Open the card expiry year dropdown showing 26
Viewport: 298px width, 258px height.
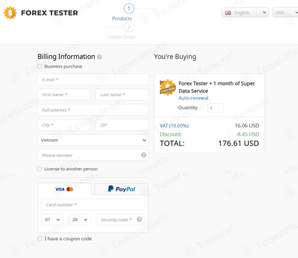click(x=79, y=220)
